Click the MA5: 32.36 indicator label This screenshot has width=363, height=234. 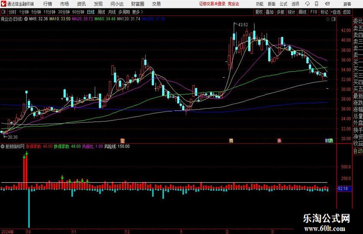pos(38,19)
